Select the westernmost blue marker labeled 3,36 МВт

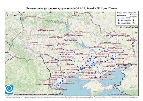(x=30, y=45)
